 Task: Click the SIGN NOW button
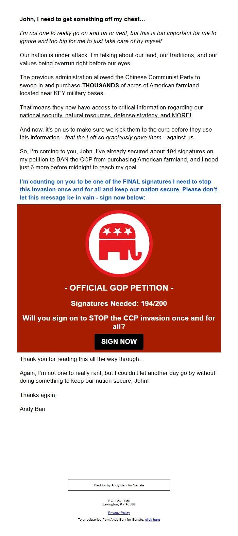click(119, 342)
